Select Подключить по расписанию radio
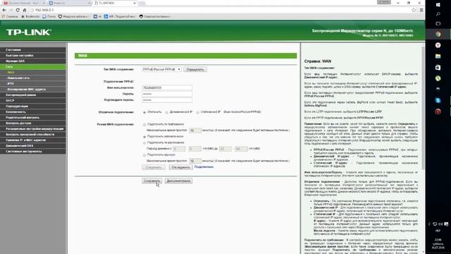The image size is (451, 254). click(144, 143)
